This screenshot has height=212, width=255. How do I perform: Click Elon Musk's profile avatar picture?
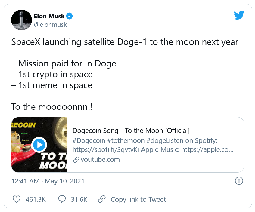tap(21, 20)
